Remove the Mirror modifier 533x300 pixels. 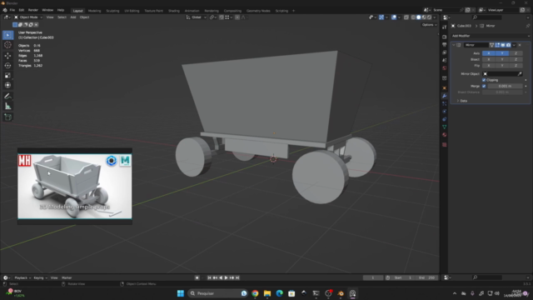(x=520, y=45)
